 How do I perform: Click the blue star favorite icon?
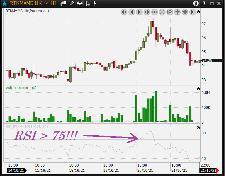tap(5, 3)
